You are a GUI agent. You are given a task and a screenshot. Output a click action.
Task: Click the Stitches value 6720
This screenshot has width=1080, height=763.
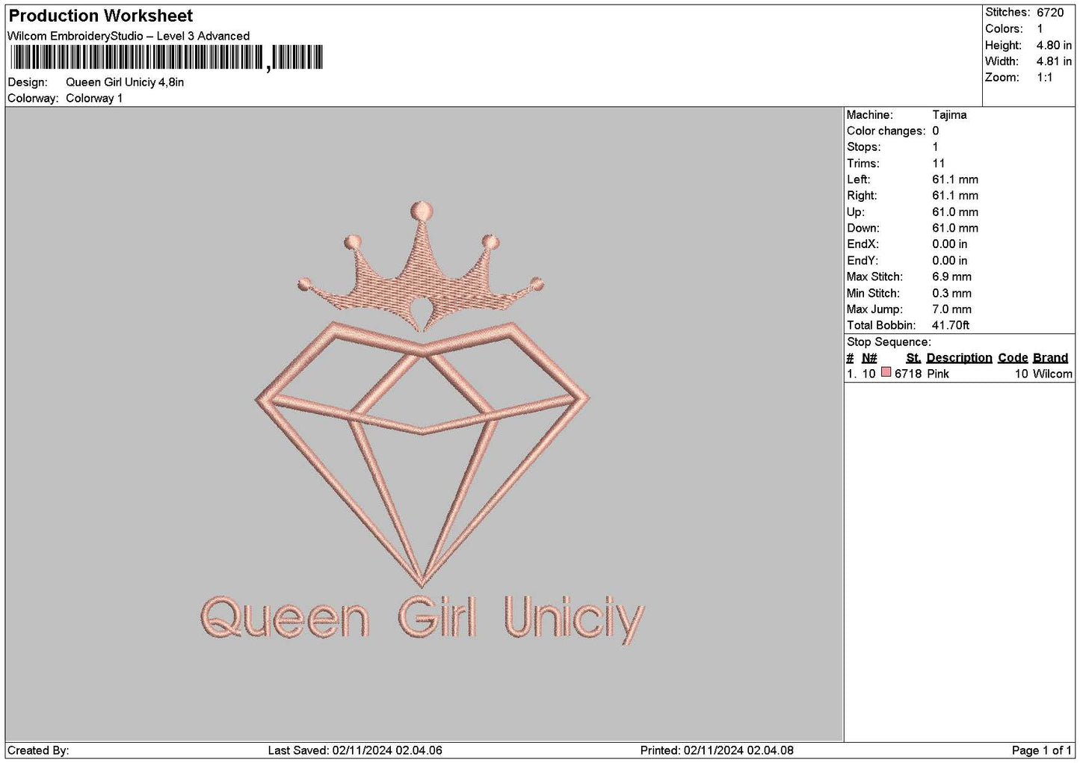pos(1050,13)
